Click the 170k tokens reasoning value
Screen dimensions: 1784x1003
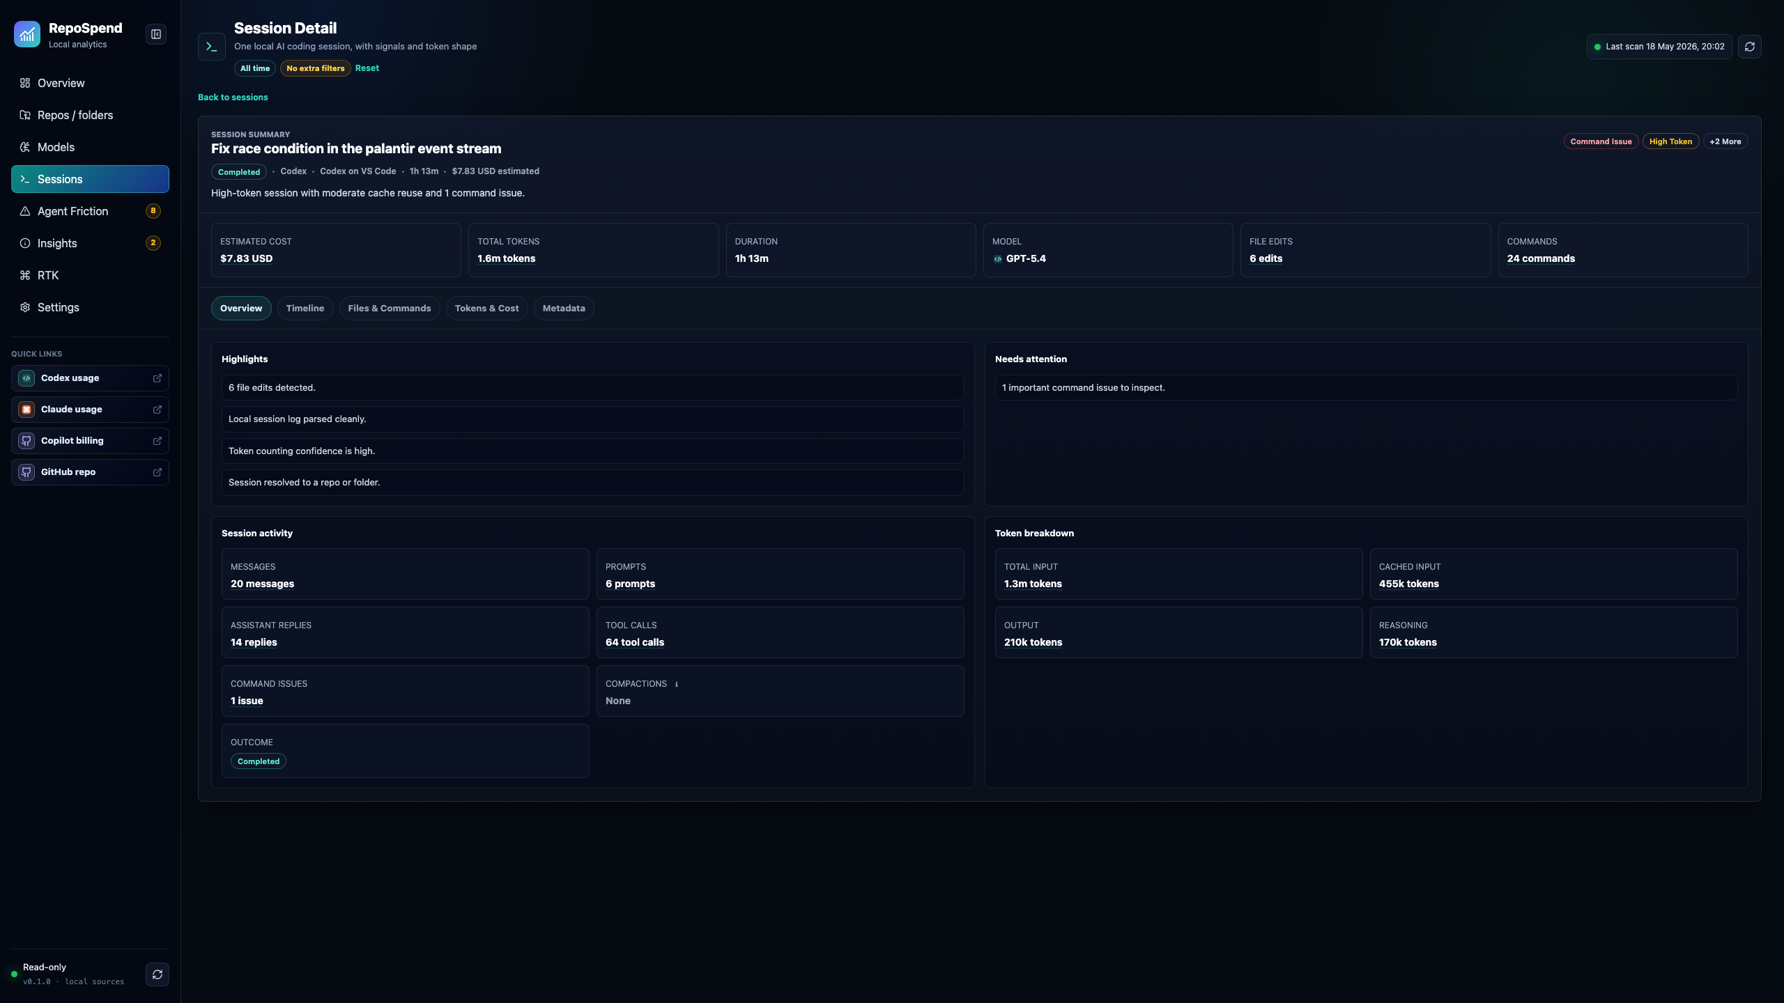[x=1408, y=642]
